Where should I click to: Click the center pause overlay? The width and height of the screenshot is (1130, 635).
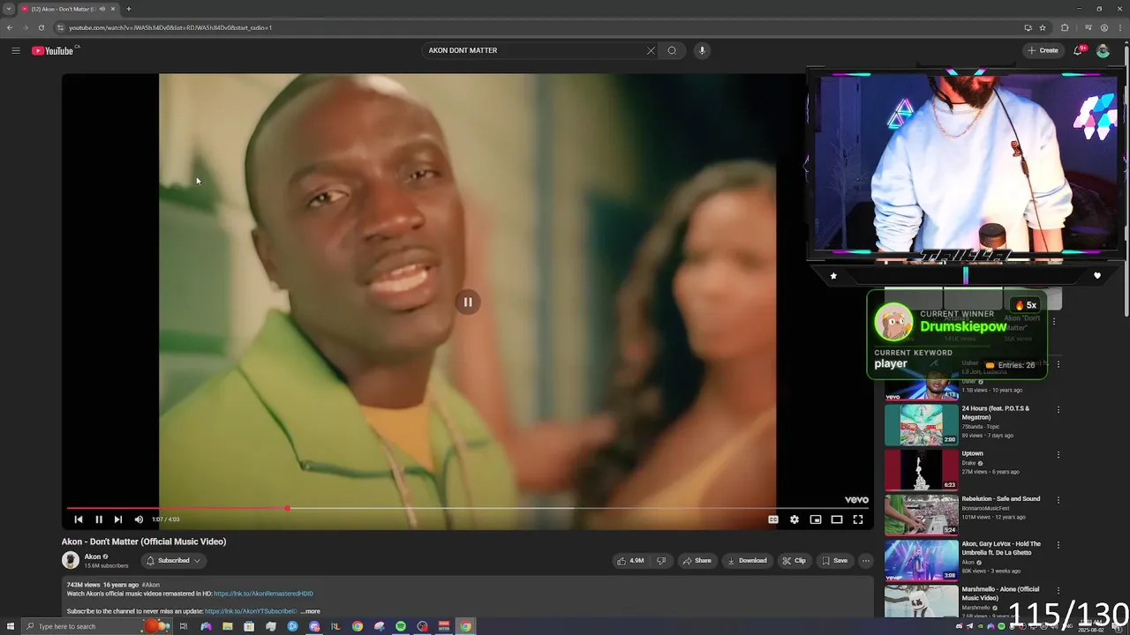(x=468, y=302)
